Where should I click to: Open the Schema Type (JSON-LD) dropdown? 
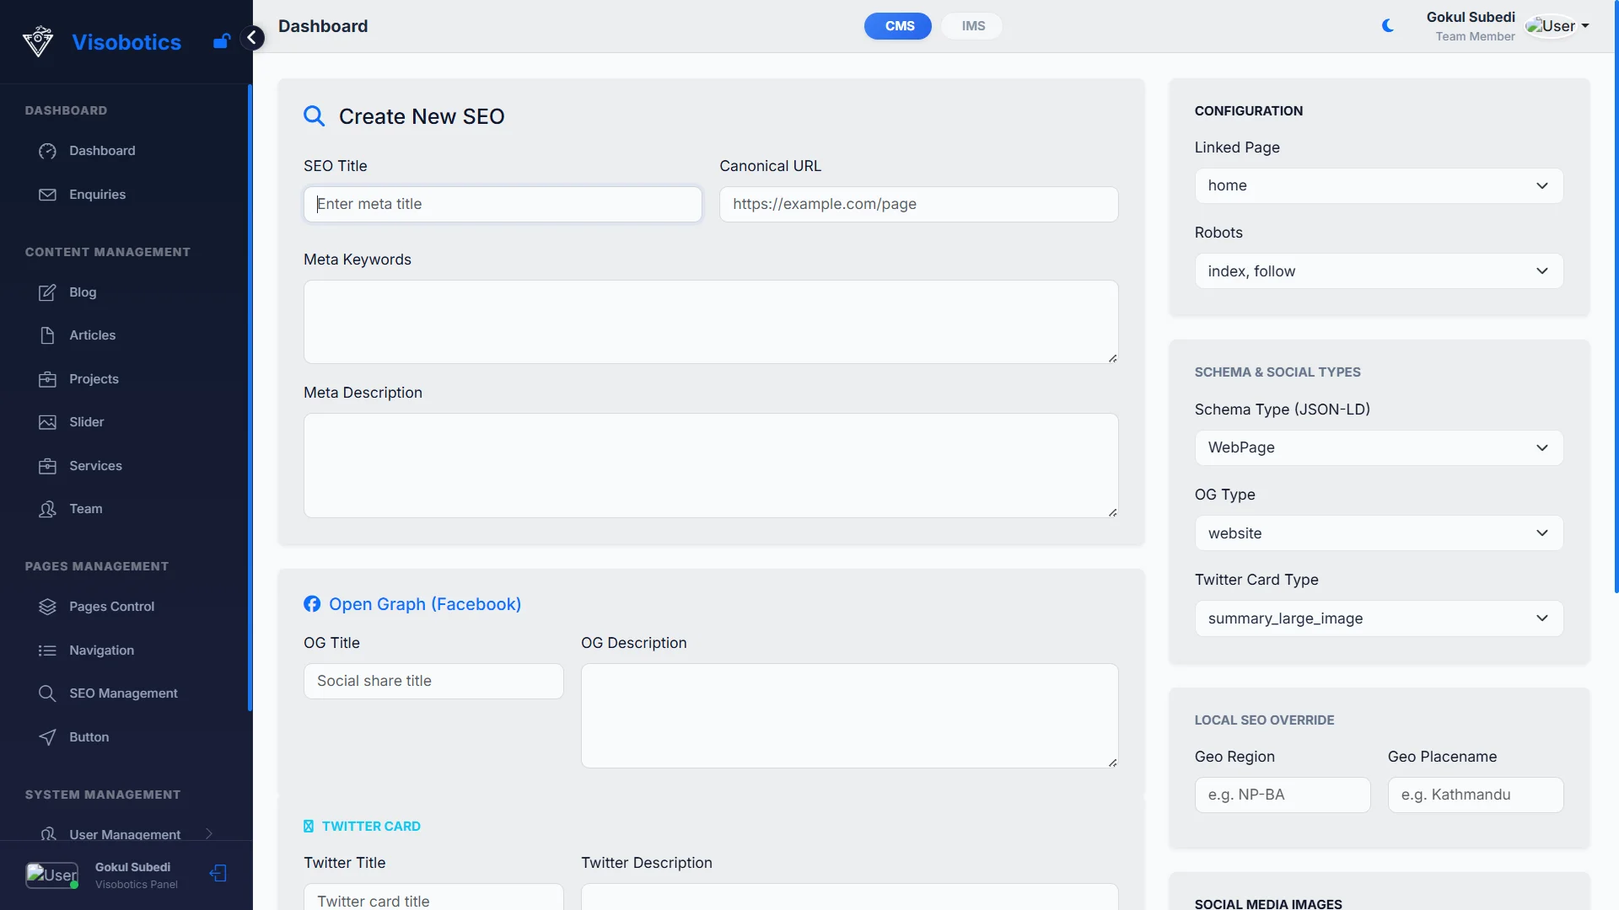[1378, 448]
